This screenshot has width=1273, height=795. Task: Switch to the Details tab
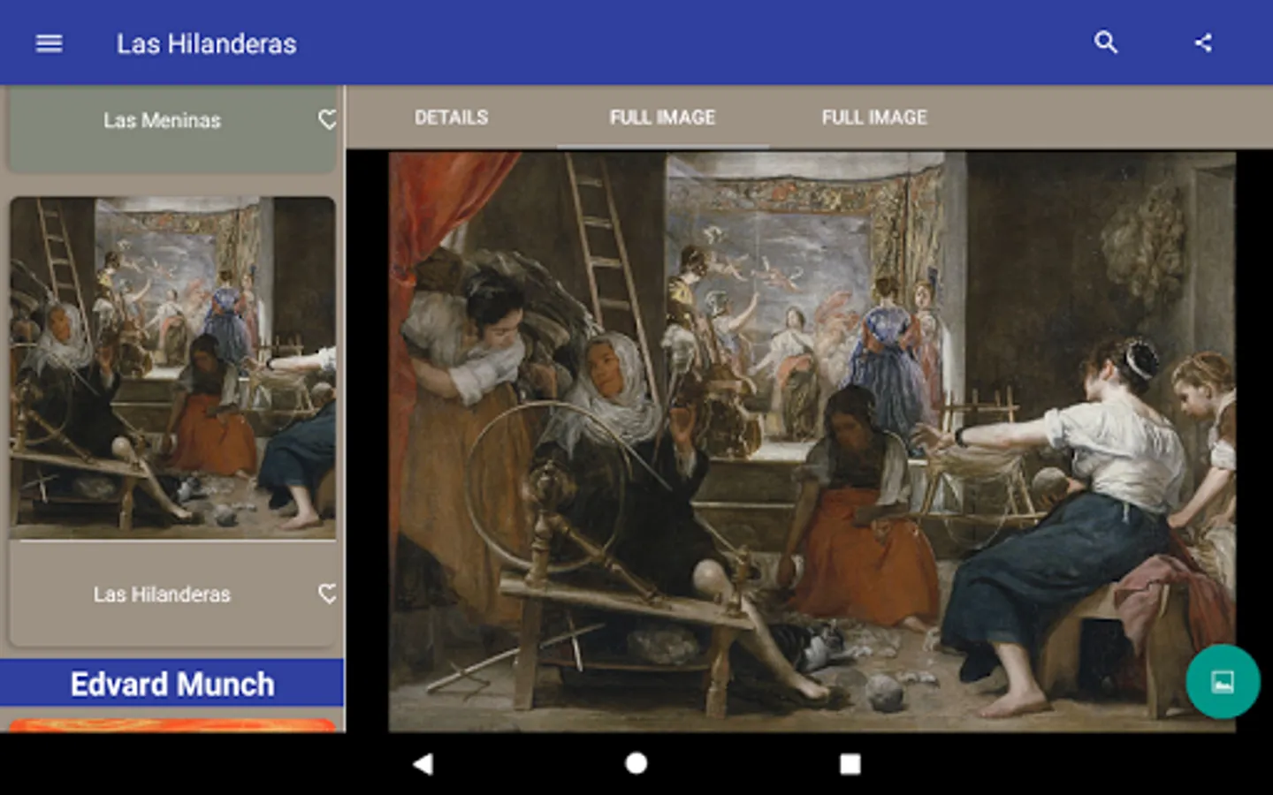point(451,117)
